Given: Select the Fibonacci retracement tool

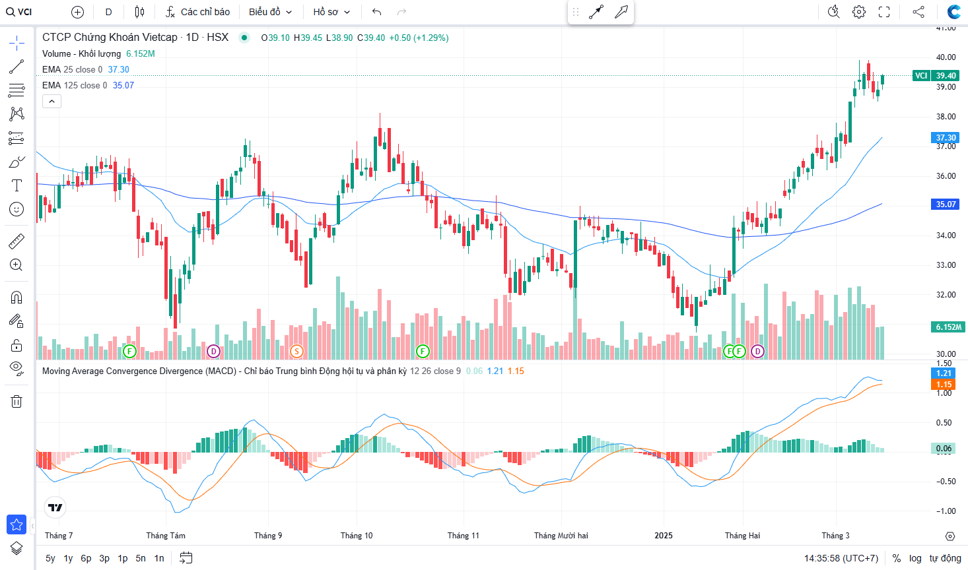Looking at the screenshot, I should coord(17,90).
